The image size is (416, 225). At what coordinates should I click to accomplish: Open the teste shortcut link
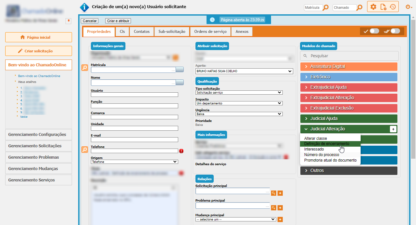pos(24,117)
